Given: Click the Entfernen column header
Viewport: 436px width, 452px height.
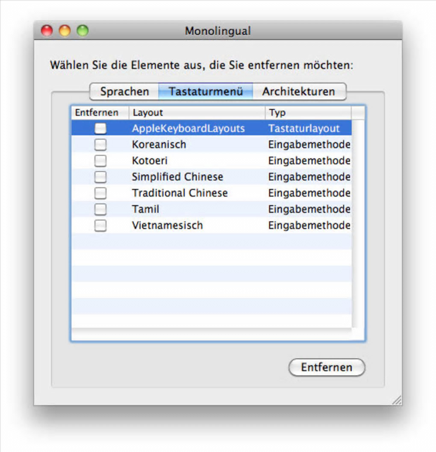Looking at the screenshot, I should click(x=97, y=113).
